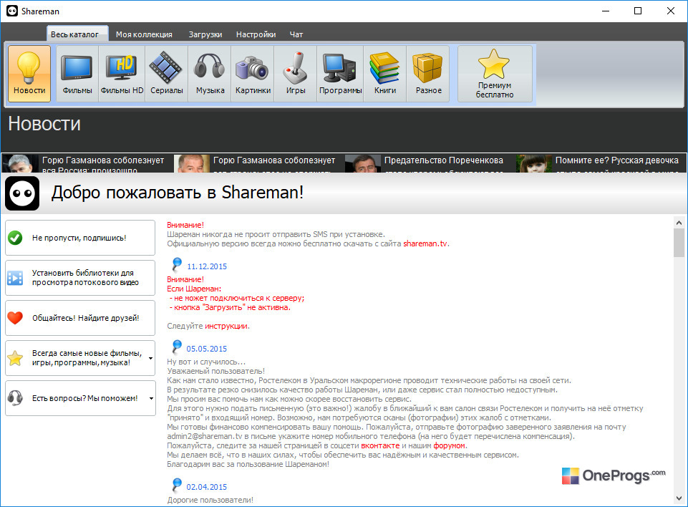The image size is (688, 507).
Task: Click Не пропусти, подпишись! button
Action: point(80,238)
